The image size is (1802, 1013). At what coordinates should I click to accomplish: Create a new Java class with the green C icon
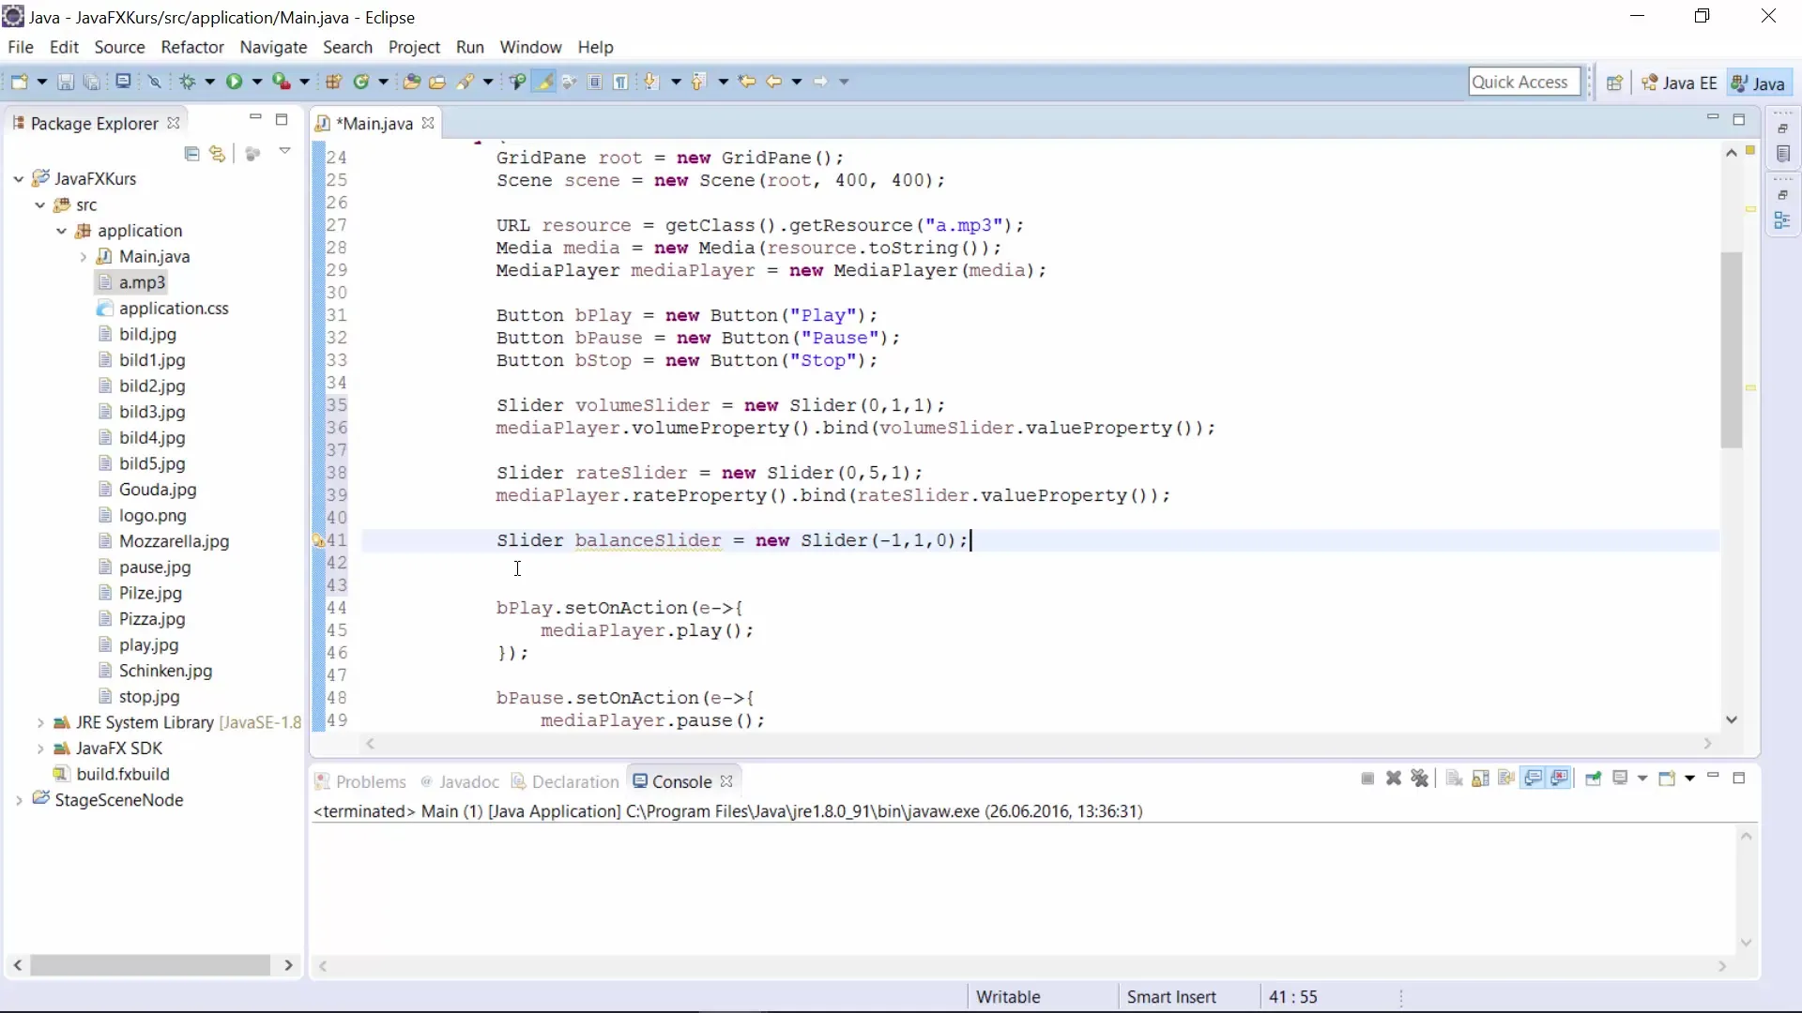pos(360,82)
